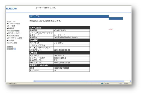Click the LAN設定 section header
This screenshot has width=142, height=95.
click(x=60, y=53)
